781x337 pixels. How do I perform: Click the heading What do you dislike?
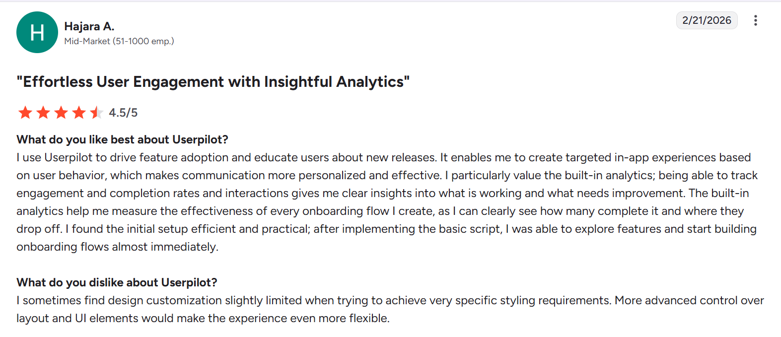point(117,282)
